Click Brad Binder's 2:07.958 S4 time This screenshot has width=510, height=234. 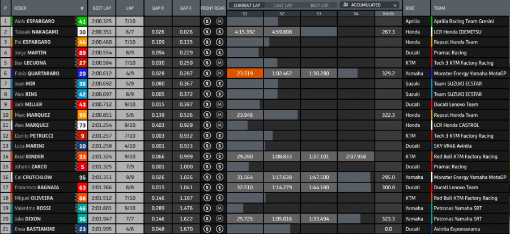coord(356,156)
